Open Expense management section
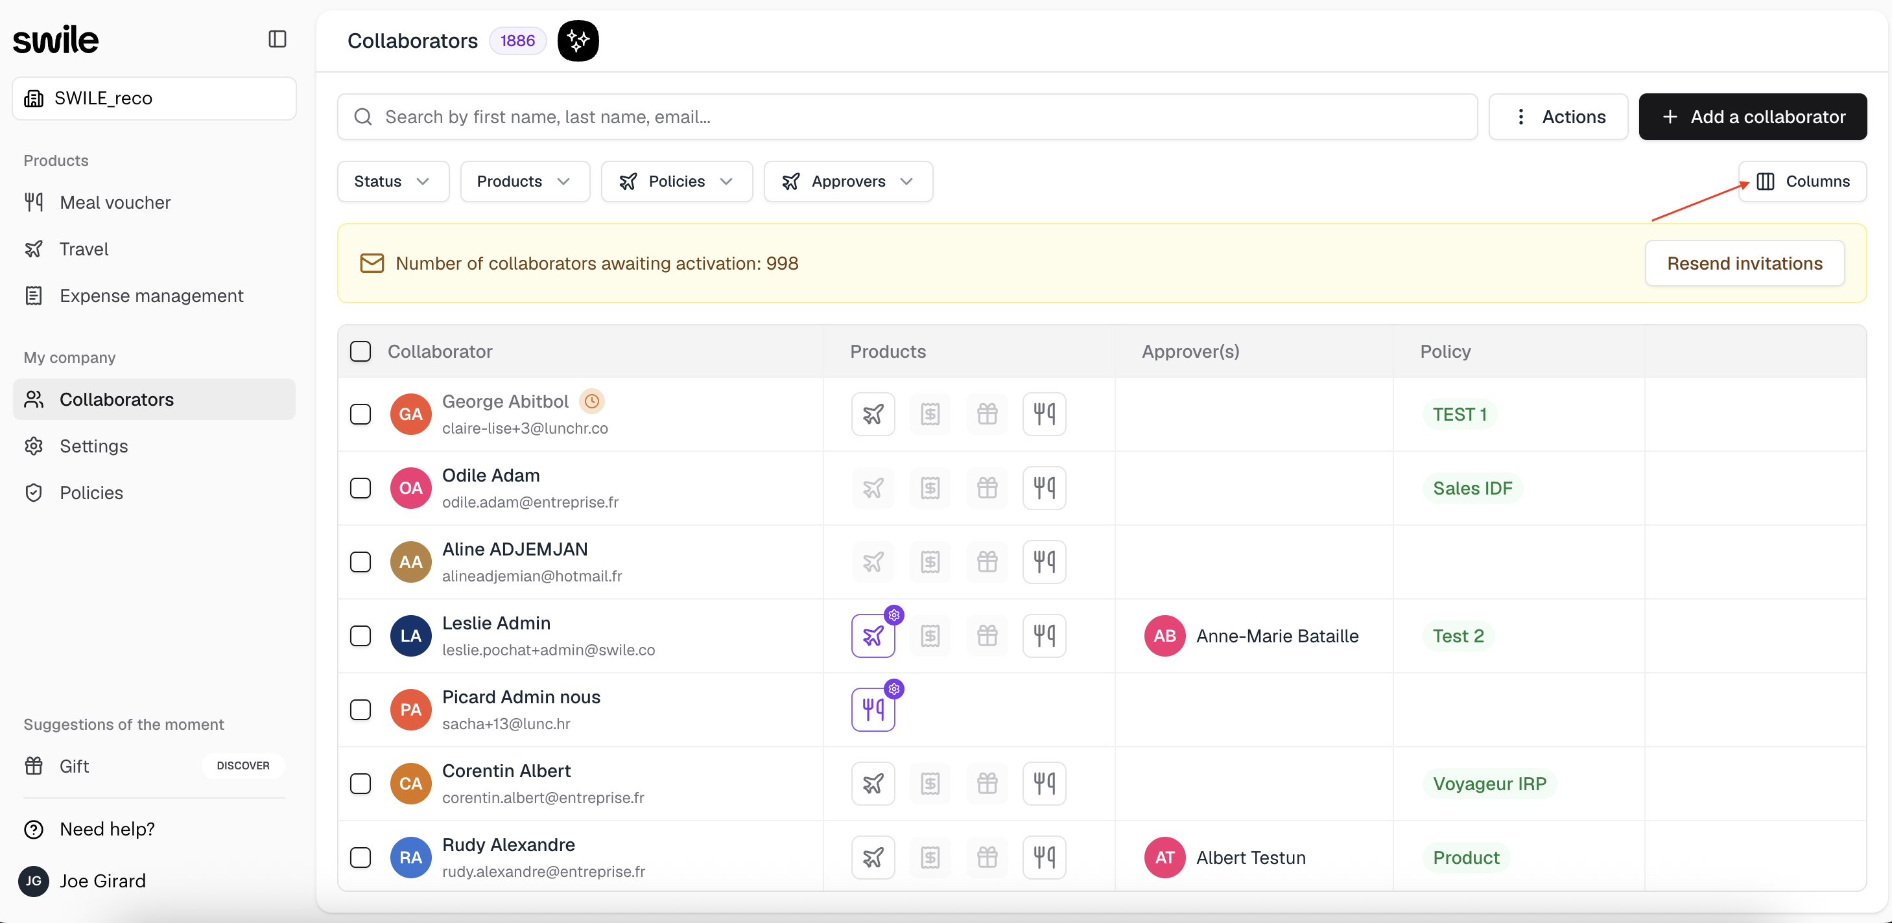Image resolution: width=1892 pixels, height=923 pixels. pyautogui.click(x=154, y=296)
